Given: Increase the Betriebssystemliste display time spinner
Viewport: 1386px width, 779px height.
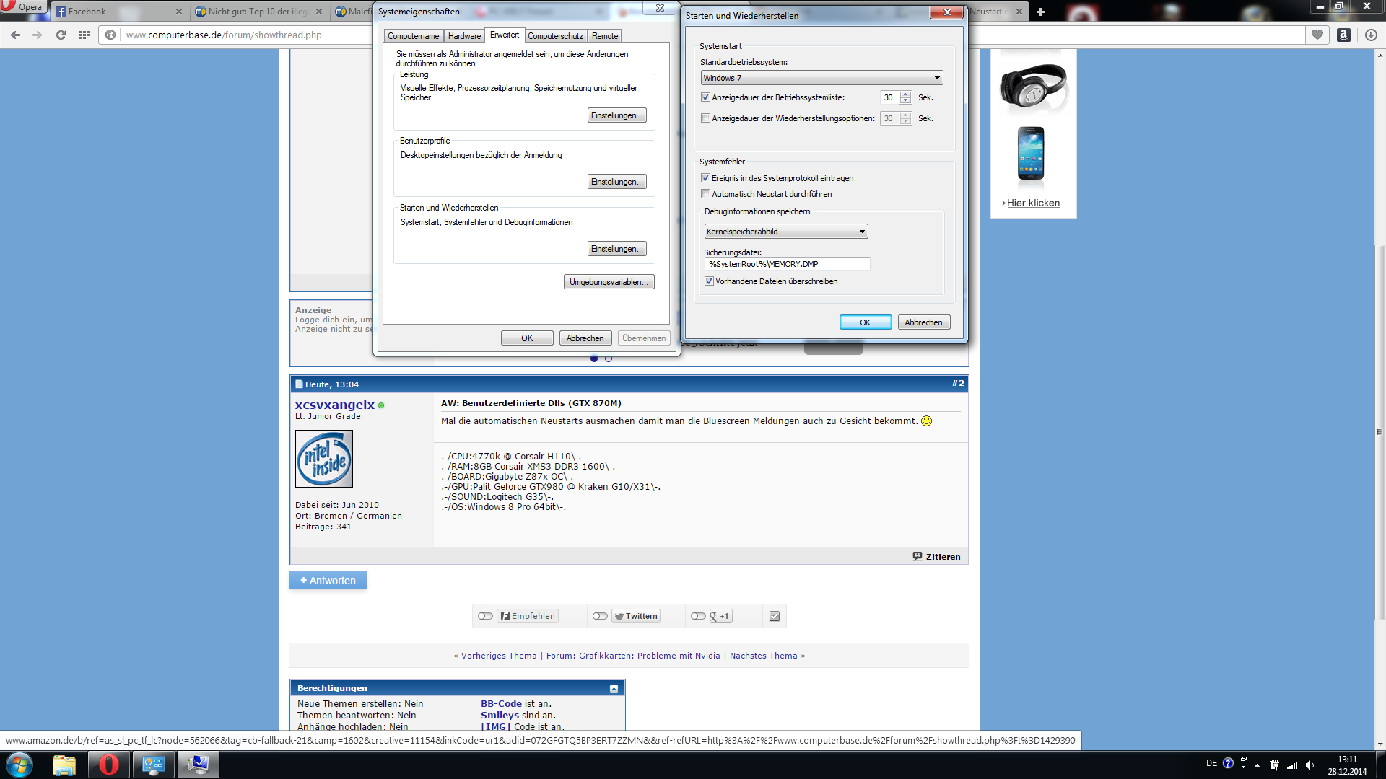Looking at the screenshot, I should 906,94.
